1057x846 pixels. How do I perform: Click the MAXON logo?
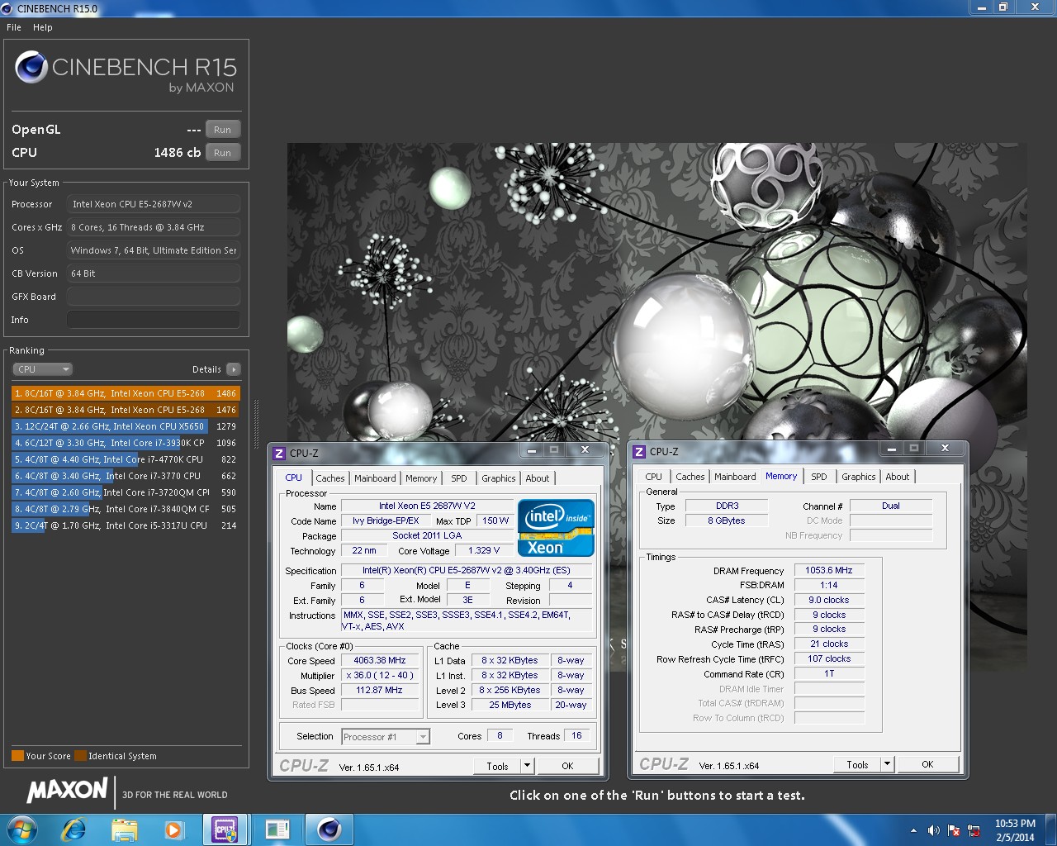pyautogui.click(x=67, y=790)
